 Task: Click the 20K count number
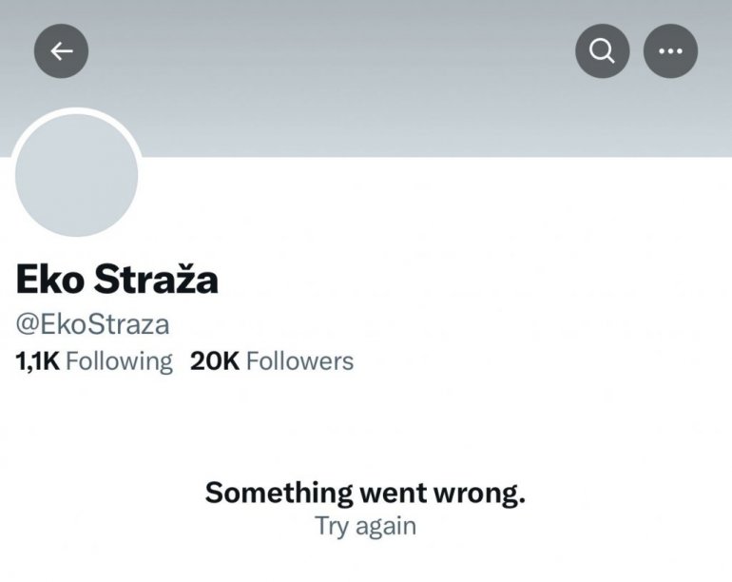click(215, 361)
